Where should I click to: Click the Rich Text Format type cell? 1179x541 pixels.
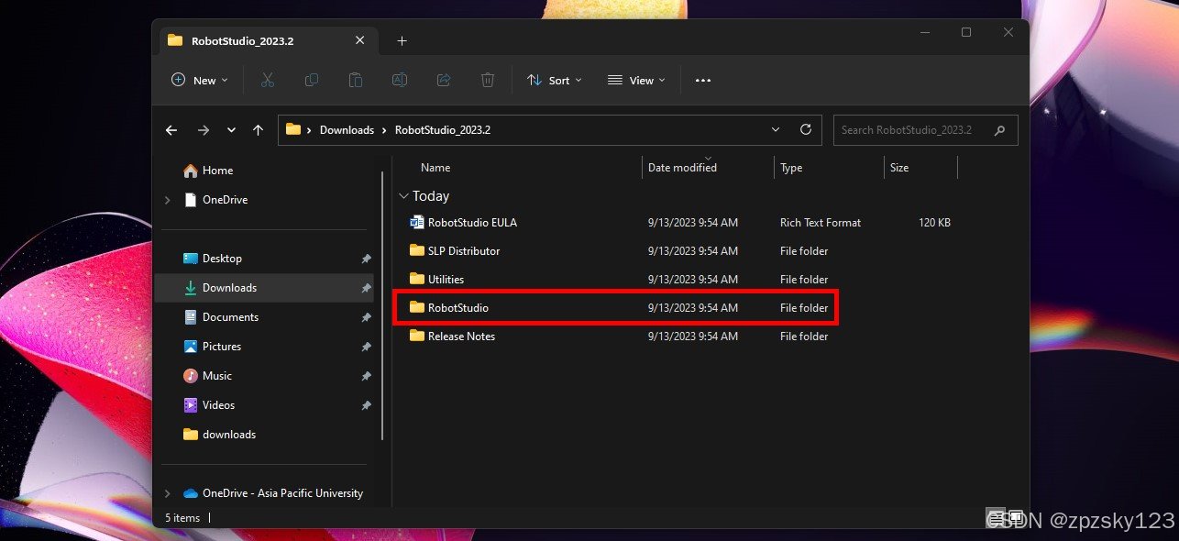[x=821, y=223]
